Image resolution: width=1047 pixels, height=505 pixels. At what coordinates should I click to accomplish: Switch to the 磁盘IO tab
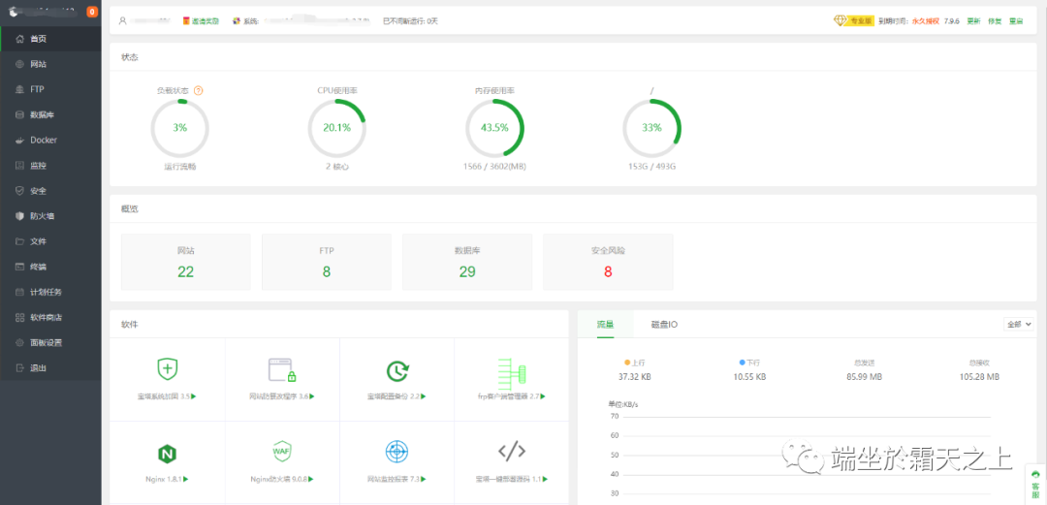(664, 324)
